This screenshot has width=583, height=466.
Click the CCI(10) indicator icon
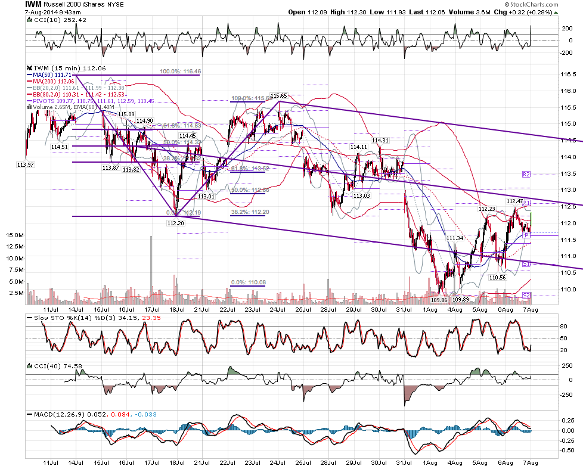pyautogui.click(x=29, y=20)
